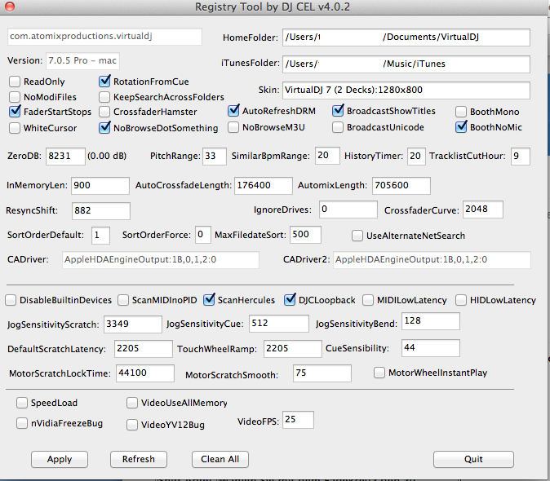550x481 pixels.
Task: Enable the ReadOnly checkbox
Action: click(x=15, y=82)
